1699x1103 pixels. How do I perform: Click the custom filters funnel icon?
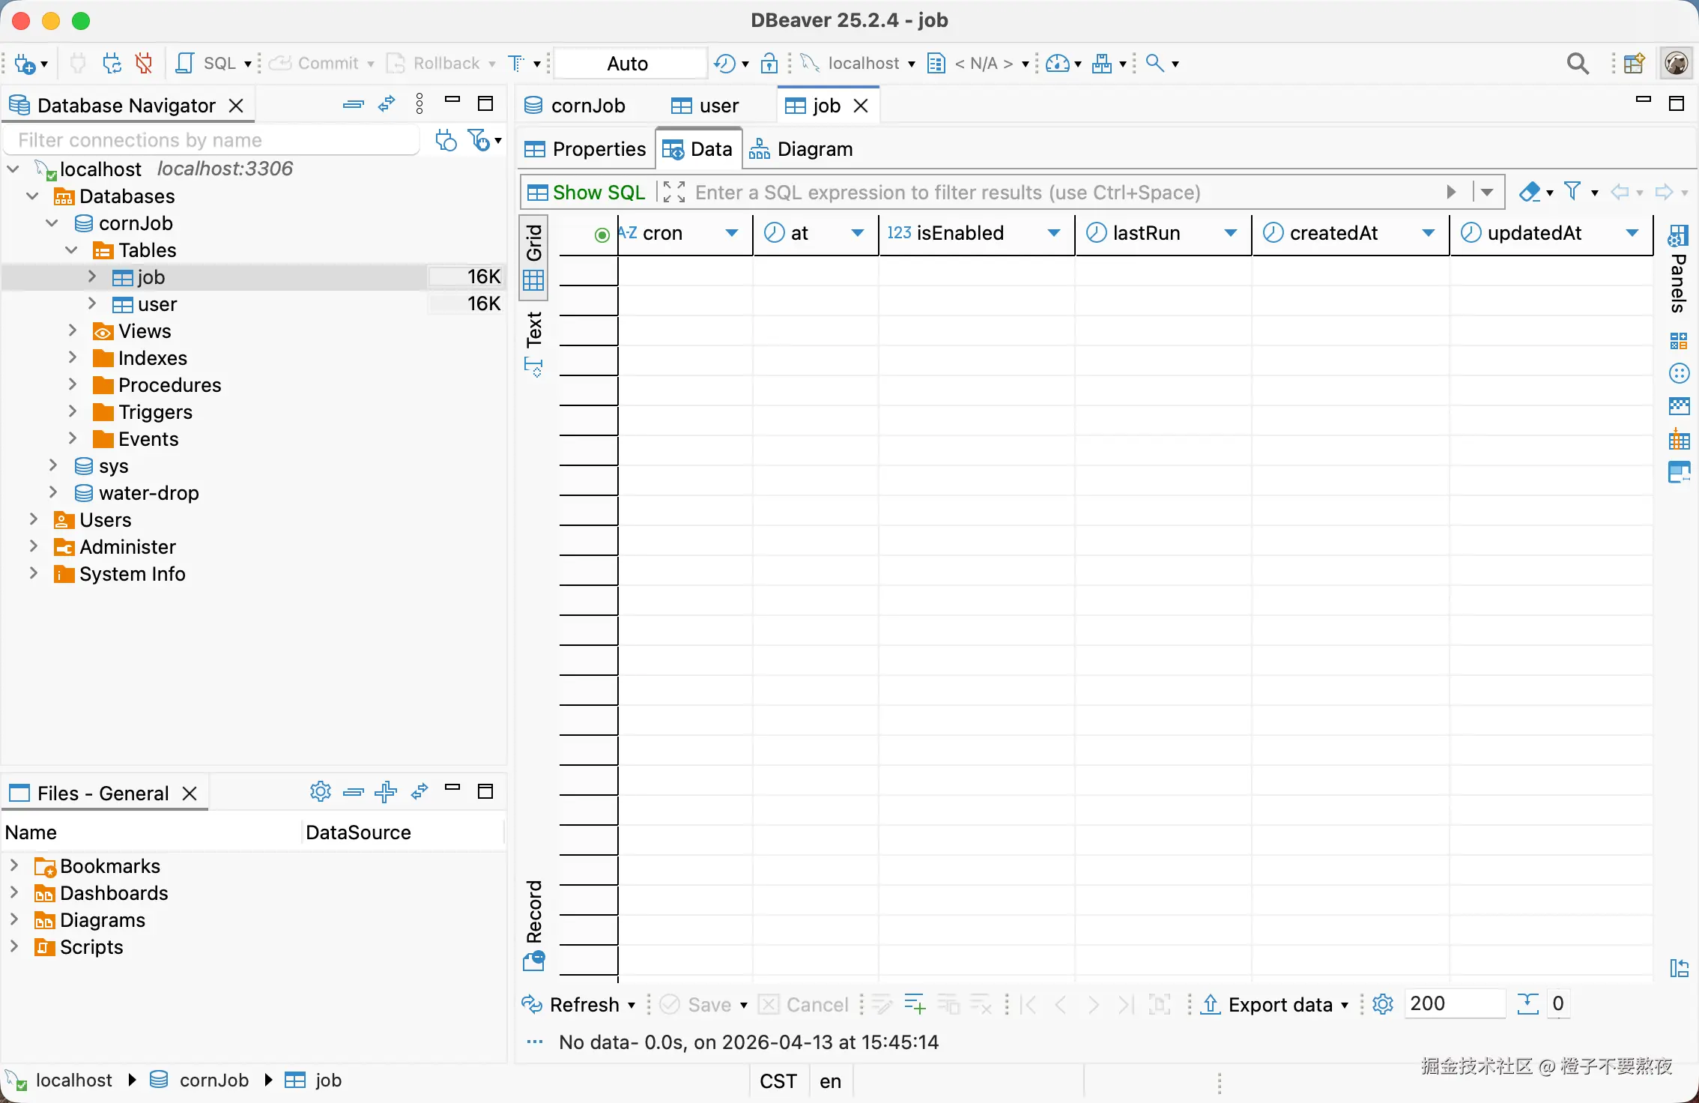(1573, 193)
